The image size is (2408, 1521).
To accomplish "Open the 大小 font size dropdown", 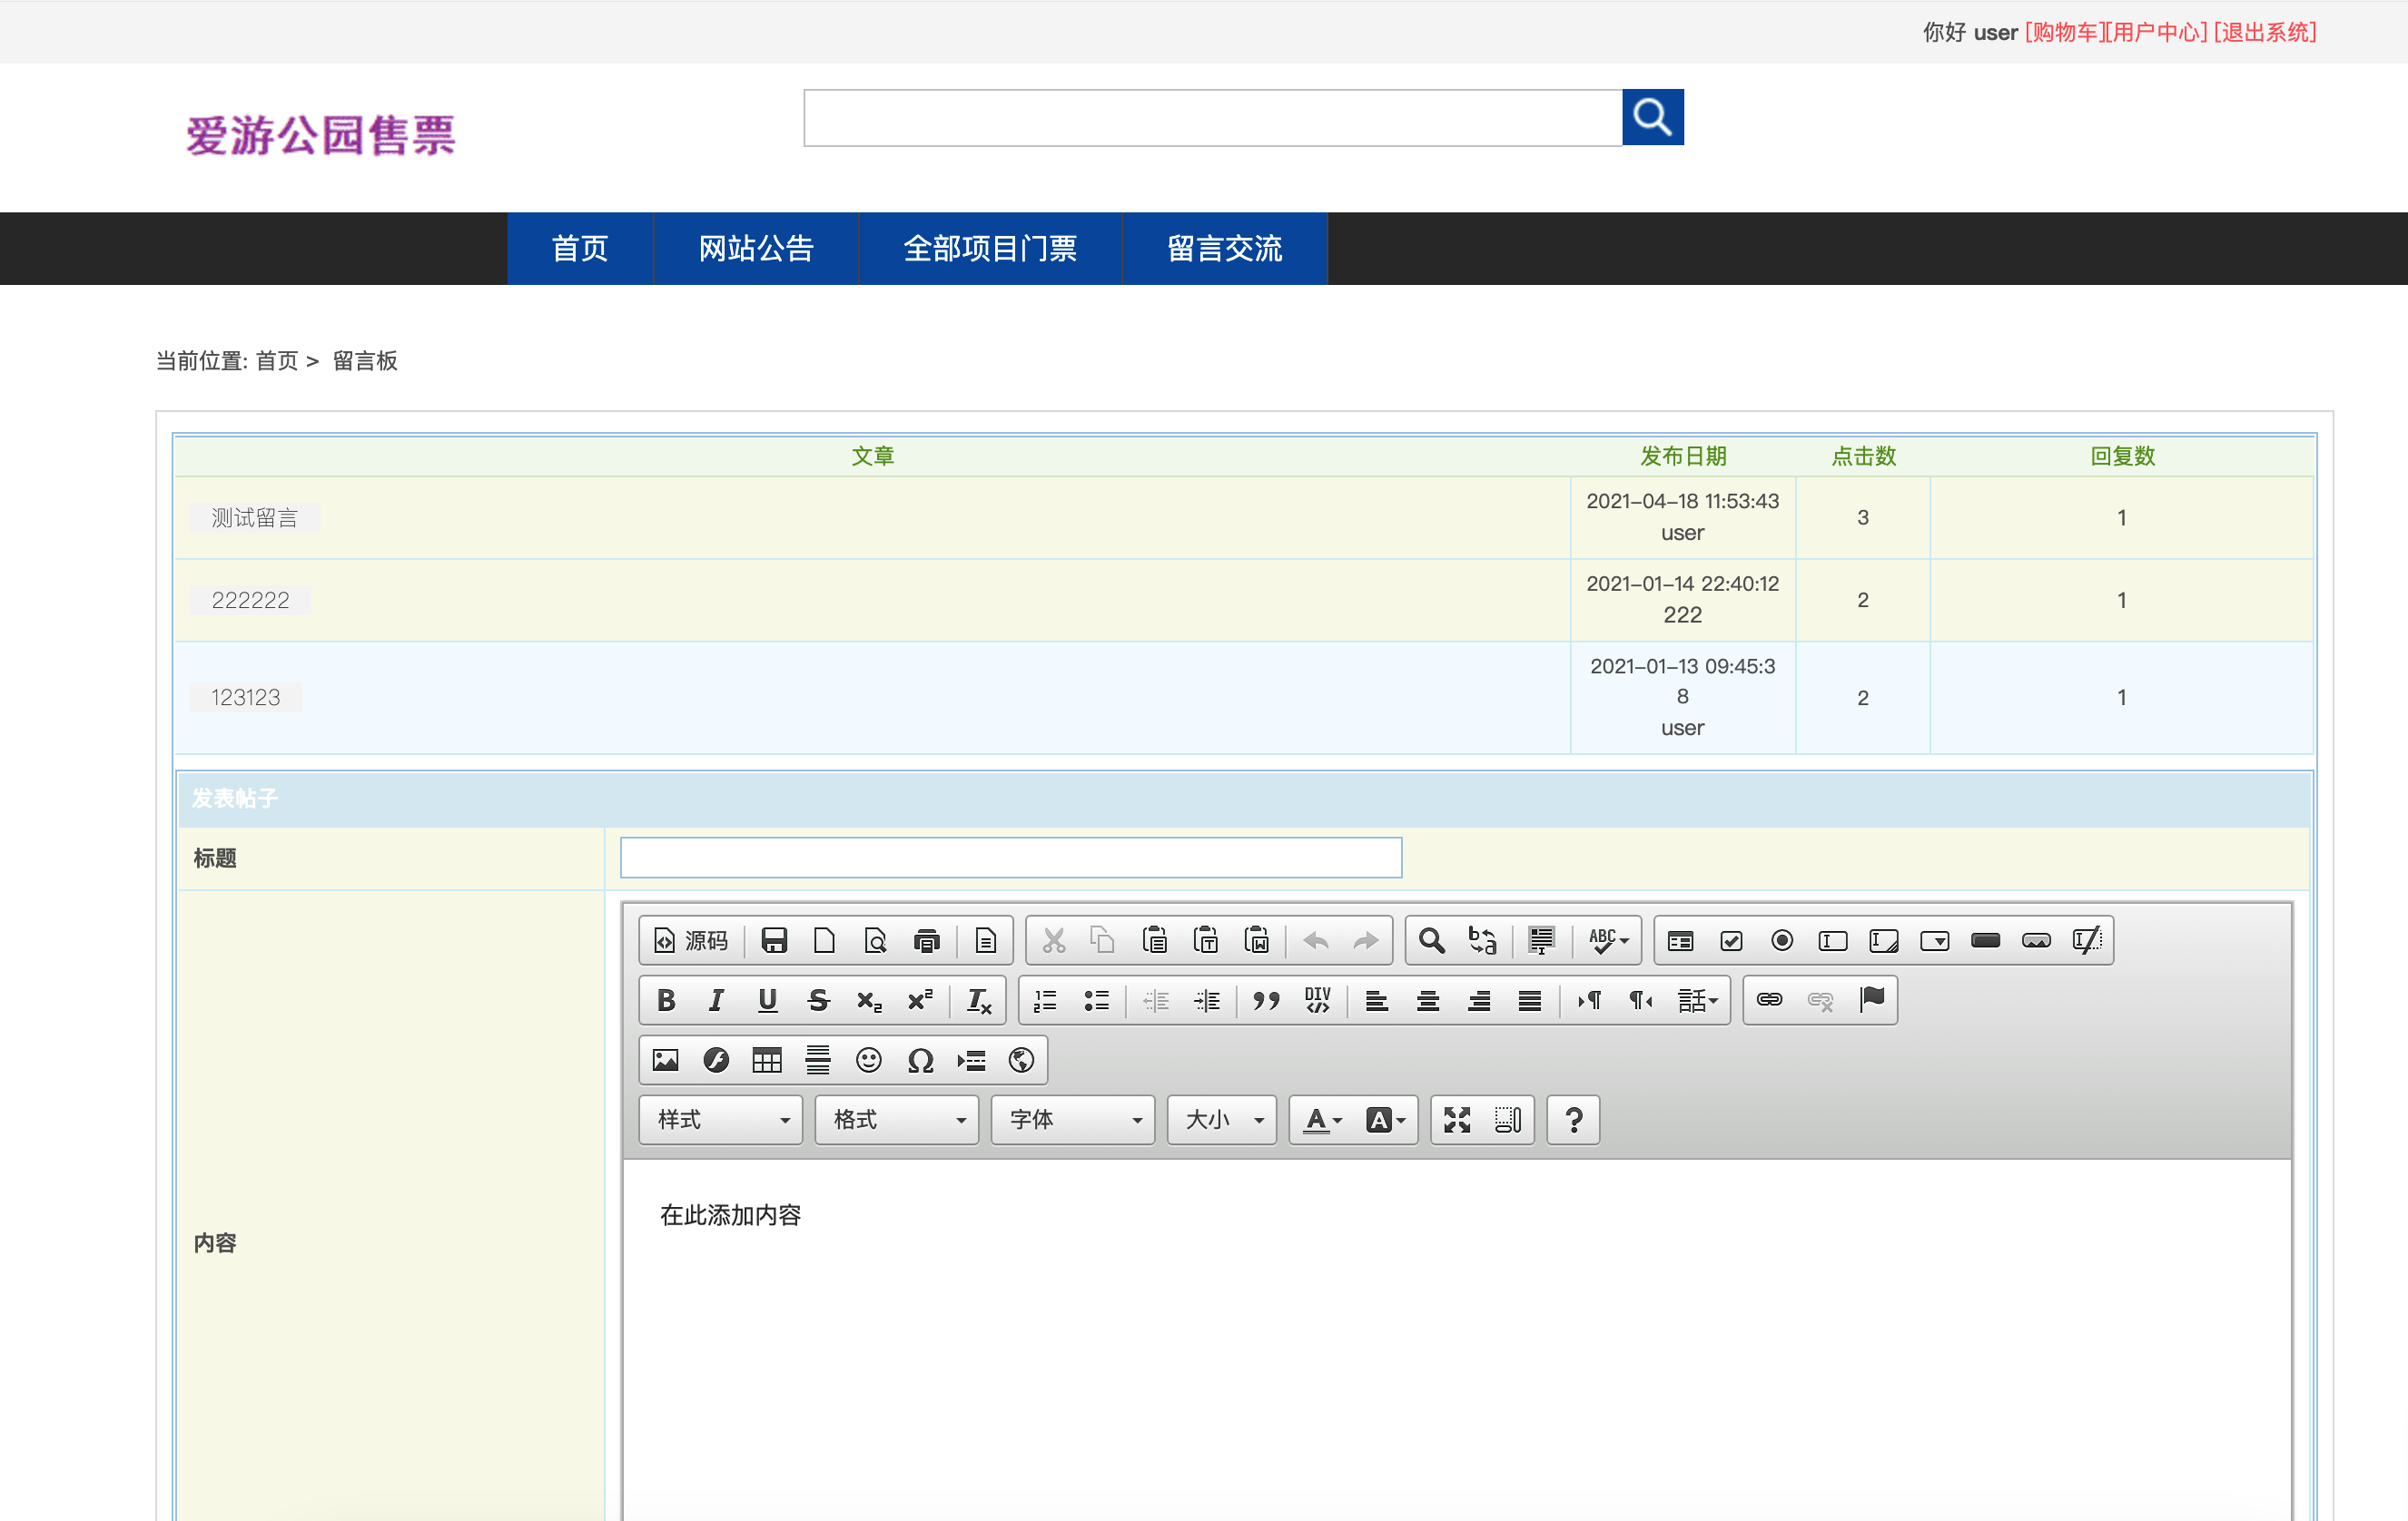I will [1220, 1119].
